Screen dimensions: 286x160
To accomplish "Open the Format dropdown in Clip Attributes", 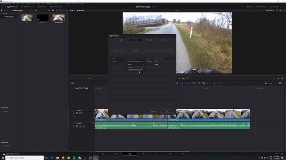I will coord(117,61).
